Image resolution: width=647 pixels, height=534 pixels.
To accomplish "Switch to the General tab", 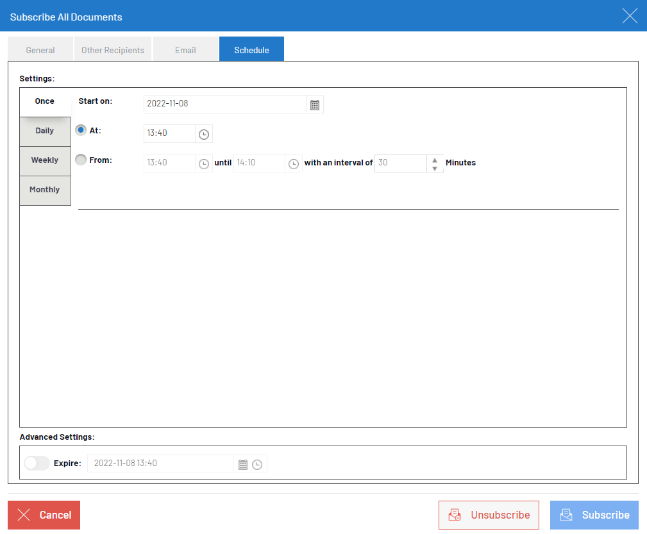I will pyautogui.click(x=40, y=50).
